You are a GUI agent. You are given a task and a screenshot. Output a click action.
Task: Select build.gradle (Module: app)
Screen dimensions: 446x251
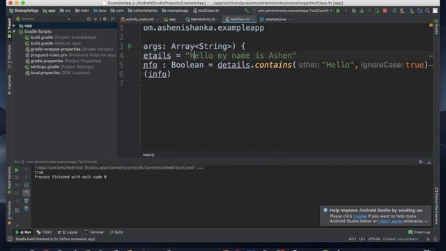tap(53, 43)
